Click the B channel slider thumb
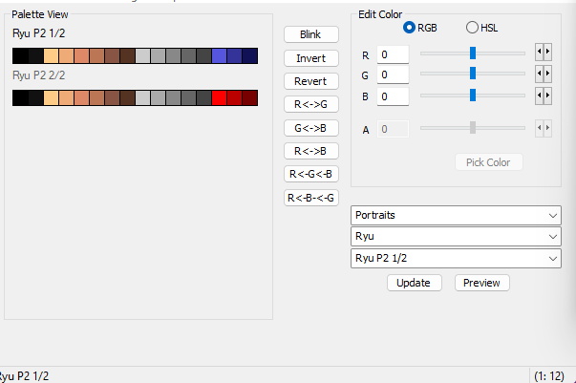This screenshot has width=576, height=383. (473, 96)
